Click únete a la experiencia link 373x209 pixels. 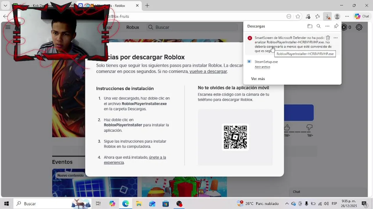coord(135,160)
